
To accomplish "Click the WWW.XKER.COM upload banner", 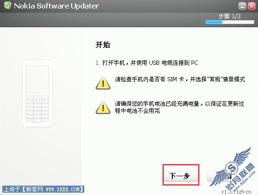I will click(x=43, y=189).
